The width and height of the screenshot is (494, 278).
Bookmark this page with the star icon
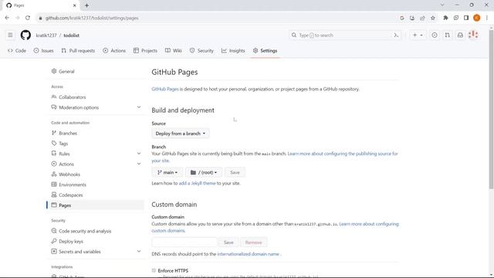pyautogui.click(x=433, y=18)
